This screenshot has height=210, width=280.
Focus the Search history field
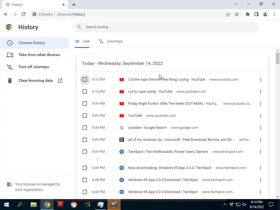(x=166, y=27)
